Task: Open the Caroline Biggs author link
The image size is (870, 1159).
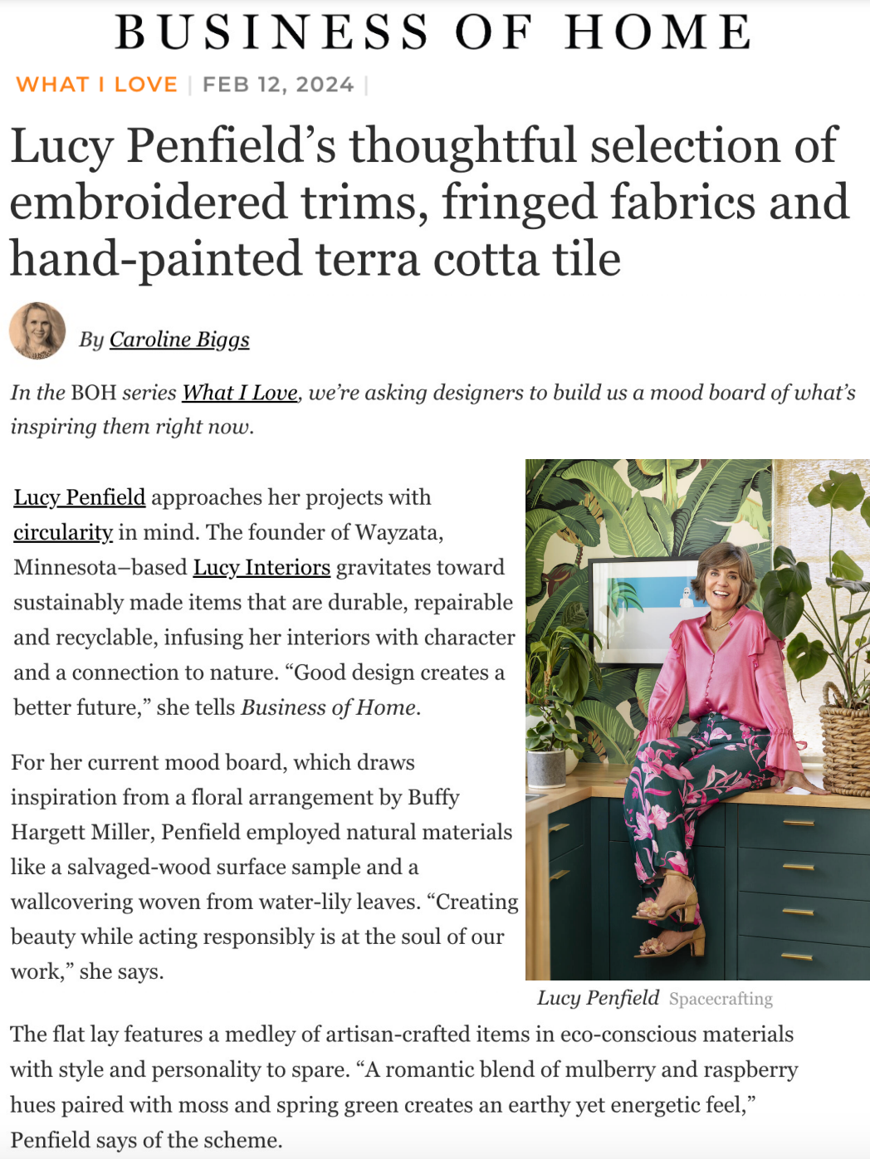Action: pyautogui.click(x=179, y=340)
